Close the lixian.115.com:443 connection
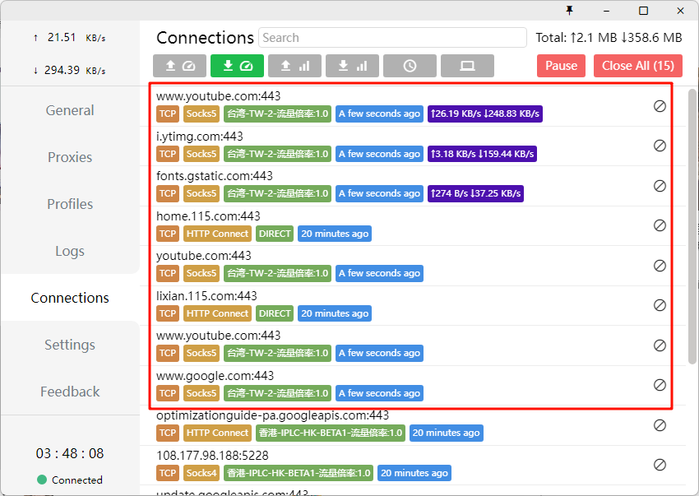 tap(660, 305)
